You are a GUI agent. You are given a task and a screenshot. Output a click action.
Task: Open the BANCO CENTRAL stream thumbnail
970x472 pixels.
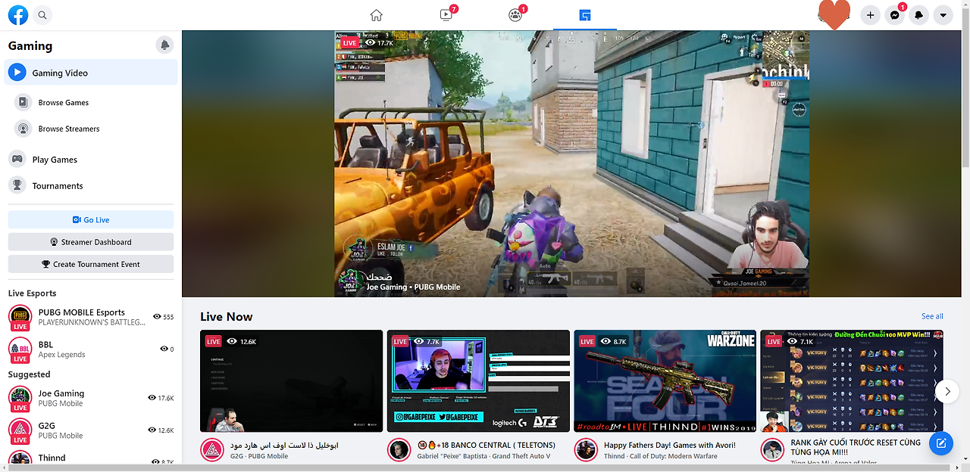pos(478,381)
